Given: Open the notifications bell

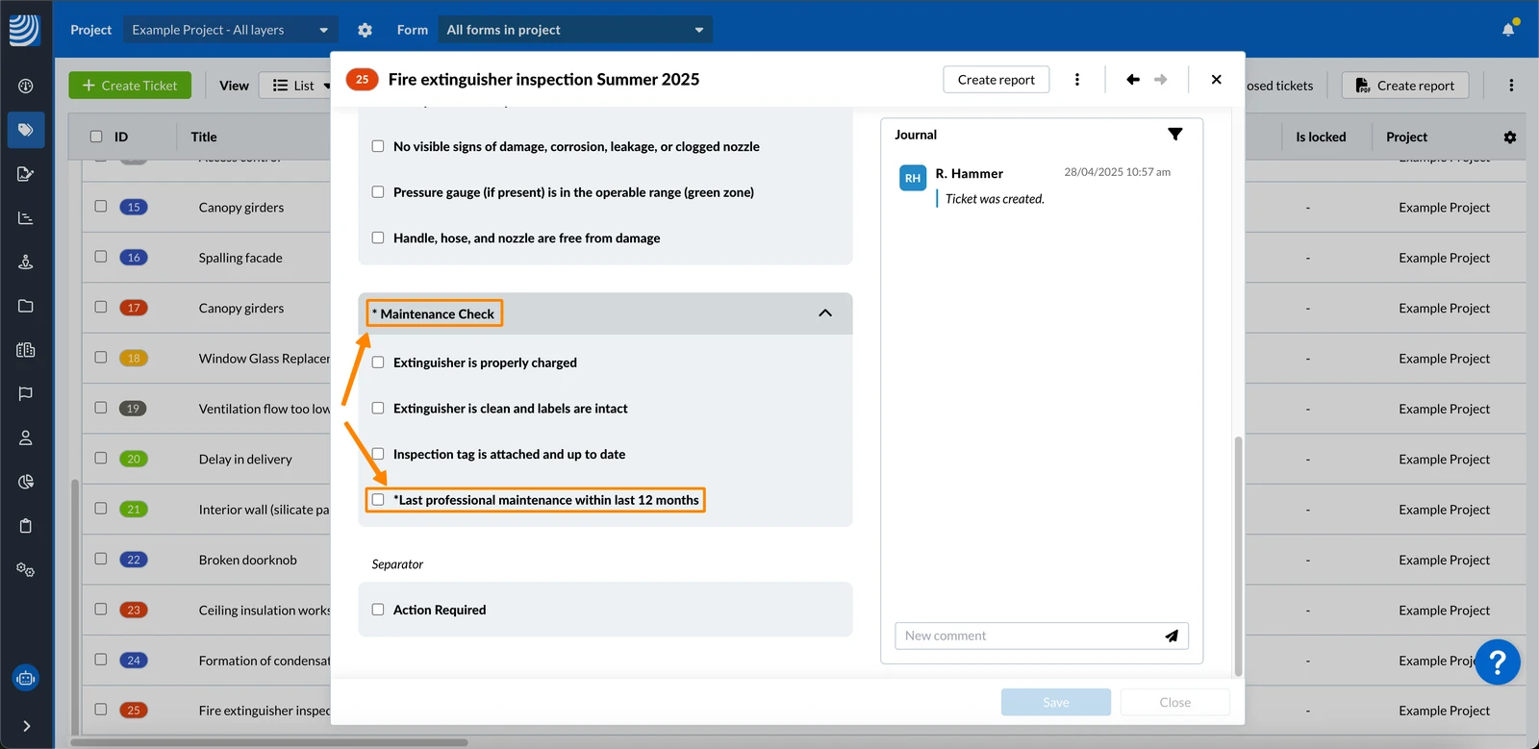Looking at the screenshot, I should coord(1508,30).
